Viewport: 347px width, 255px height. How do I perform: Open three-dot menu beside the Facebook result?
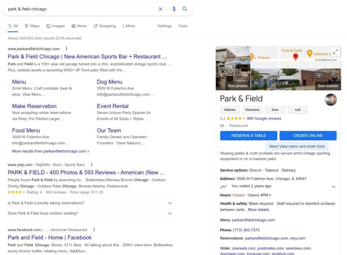[x=94, y=230]
